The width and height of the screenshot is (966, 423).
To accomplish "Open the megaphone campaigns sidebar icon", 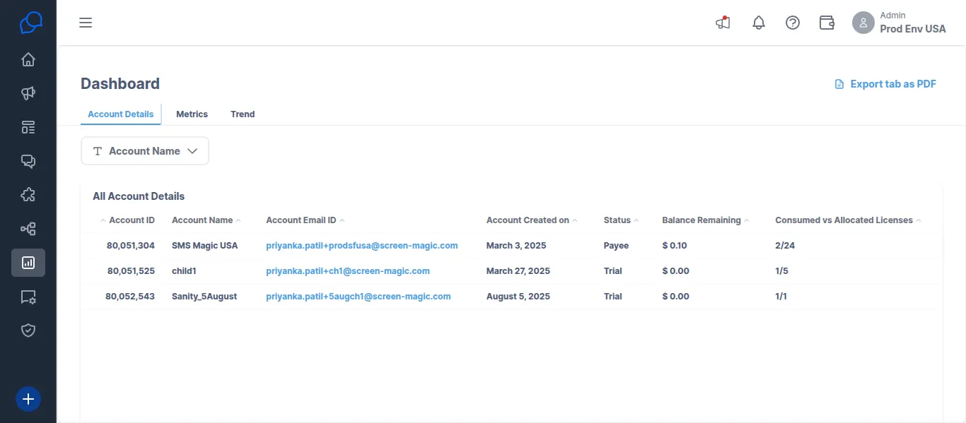I will [x=28, y=93].
